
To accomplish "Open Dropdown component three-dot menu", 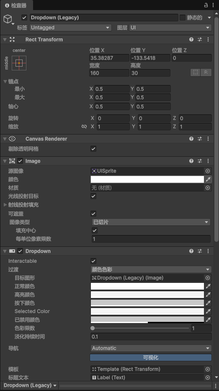I will (x=208, y=251).
